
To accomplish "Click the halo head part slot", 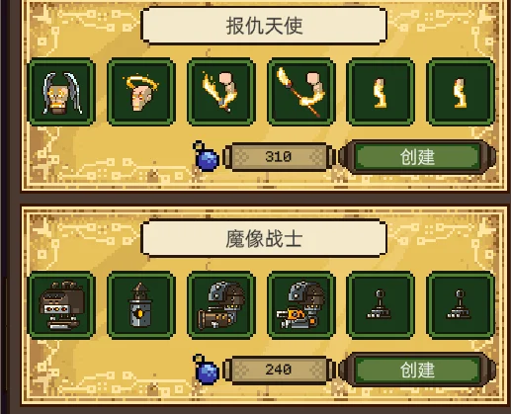I will [x=141, y=92].
